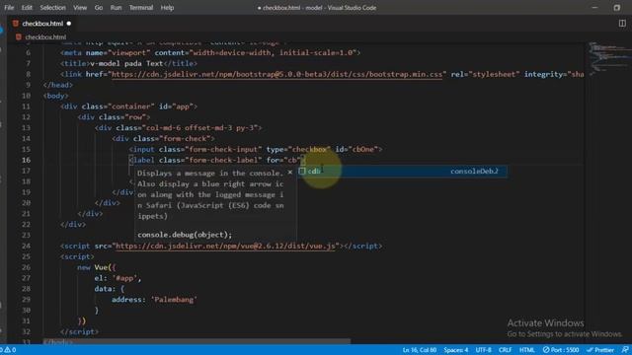This screenshot has height=355, width=632.
Task: Select the checkbox.html editor tab
Action: [41, 24]
